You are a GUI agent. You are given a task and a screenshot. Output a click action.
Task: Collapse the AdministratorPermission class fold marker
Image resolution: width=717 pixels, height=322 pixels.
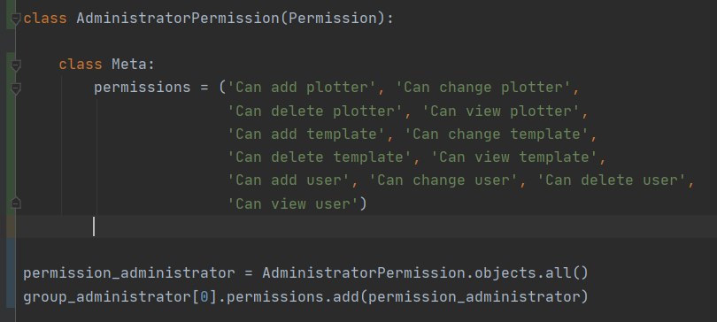(16, 19)
